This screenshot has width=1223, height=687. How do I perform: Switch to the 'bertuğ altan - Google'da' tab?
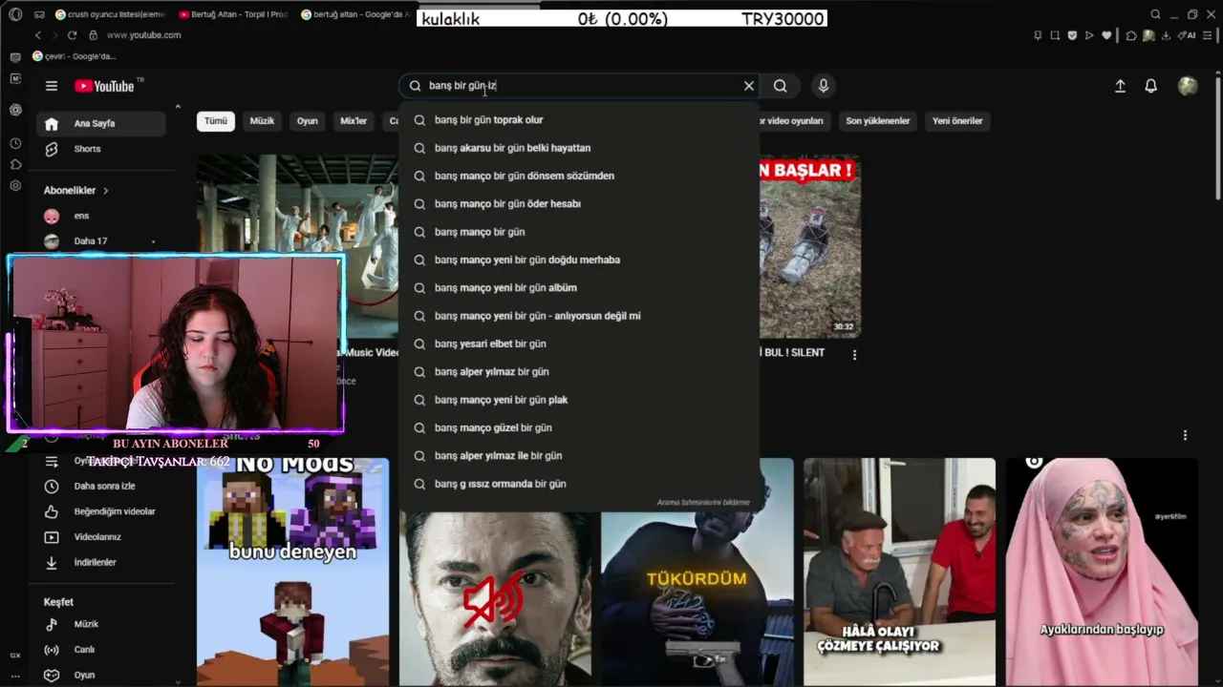pos(356,14)
